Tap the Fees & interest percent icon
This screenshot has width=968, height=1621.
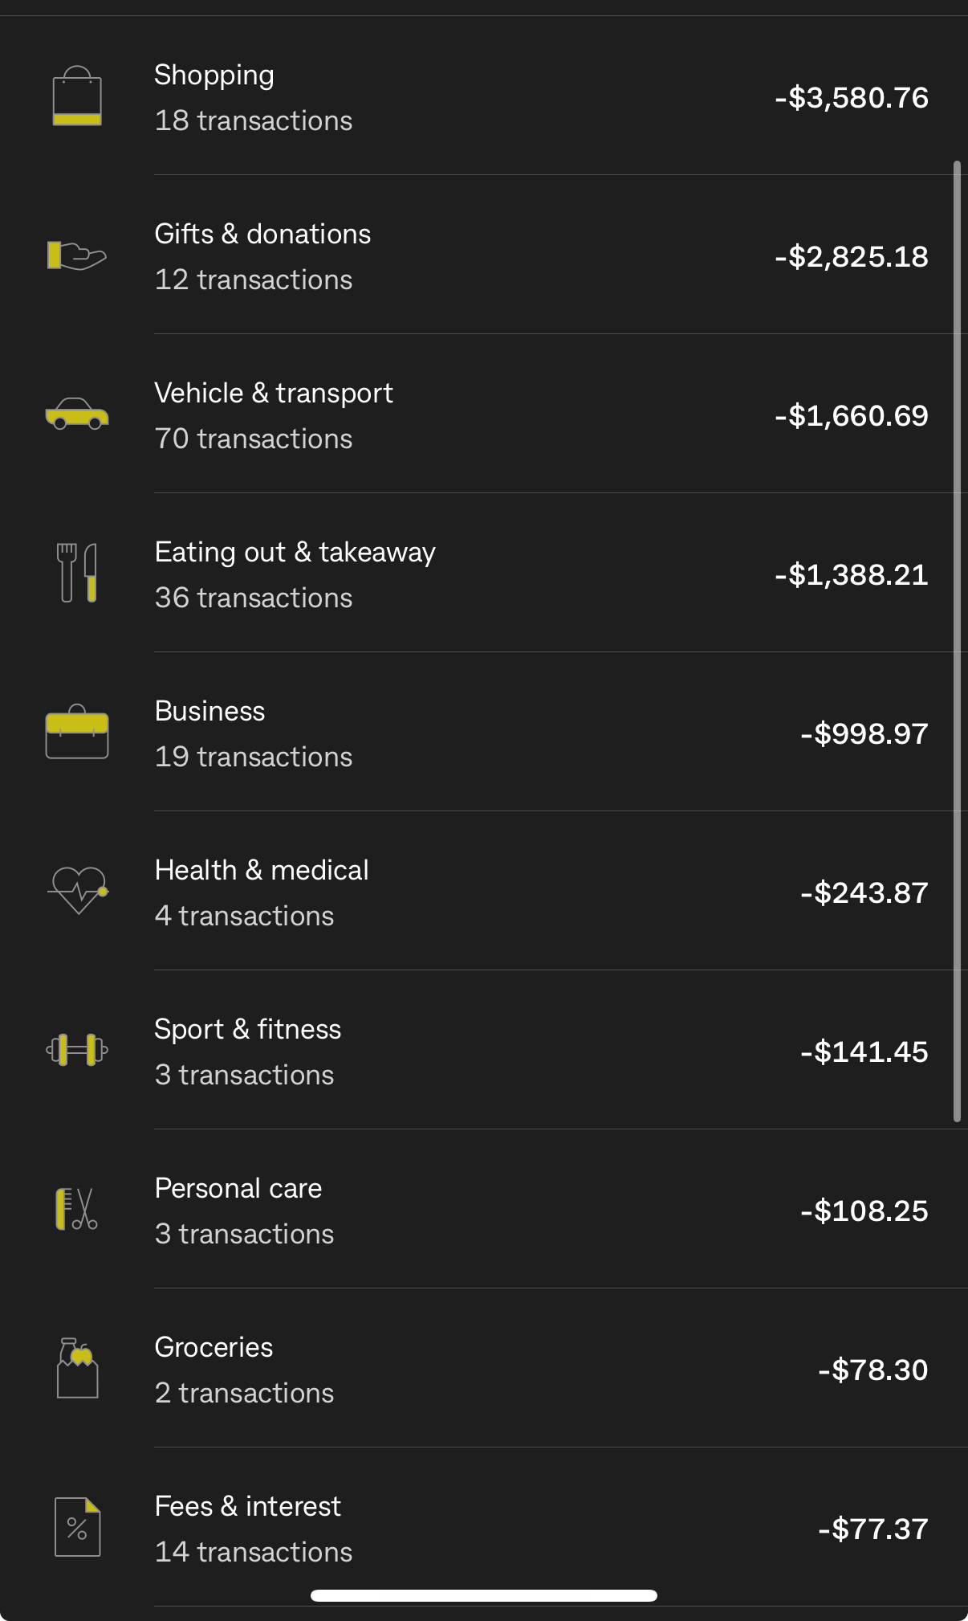(x=77, y=1527)
